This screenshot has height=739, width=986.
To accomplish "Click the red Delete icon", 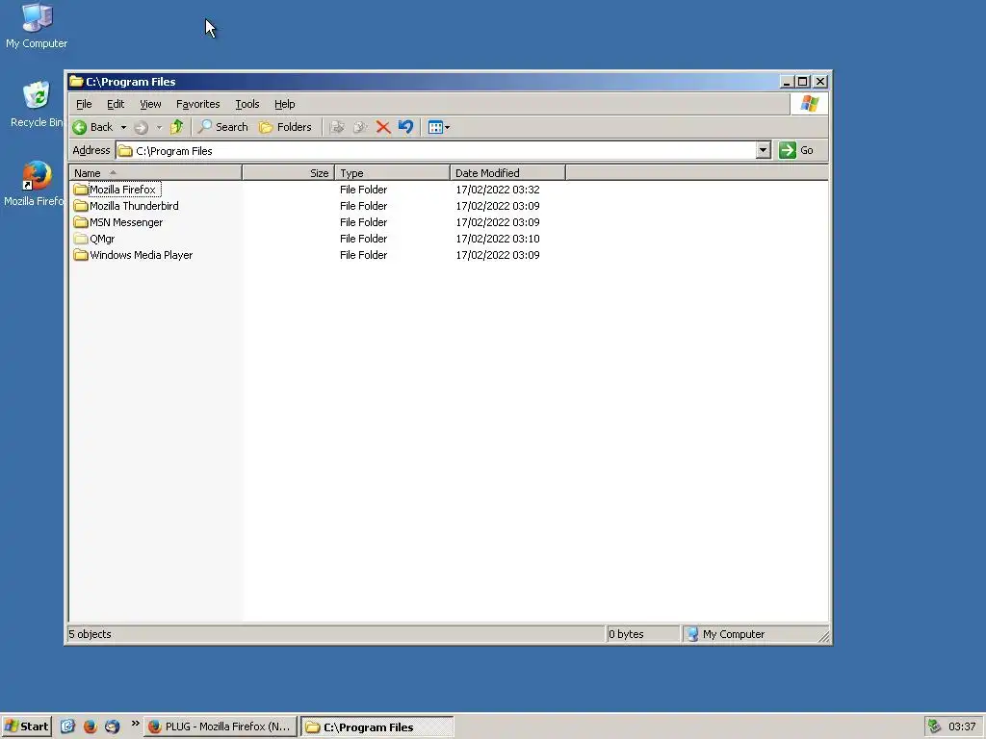I will tap(383, 128).
